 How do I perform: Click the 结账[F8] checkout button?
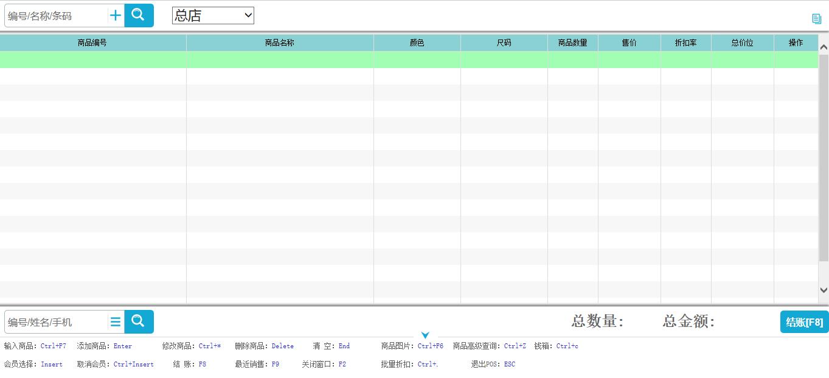coord(804,322)
